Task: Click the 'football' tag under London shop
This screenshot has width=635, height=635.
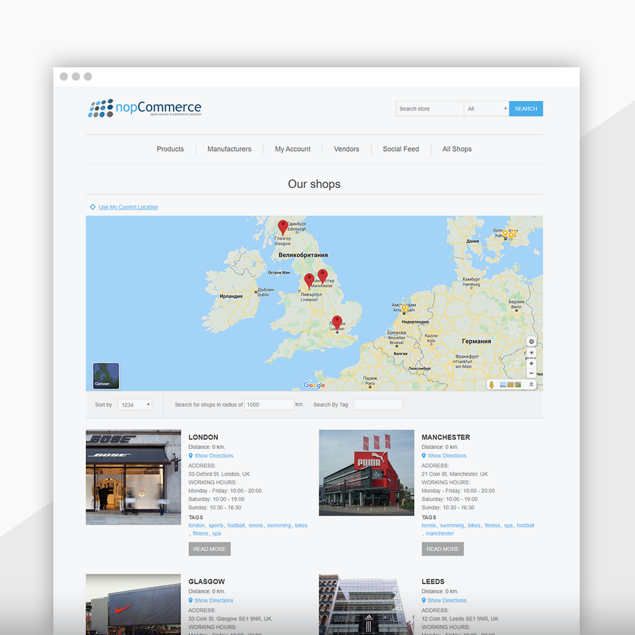Action: tap(236, 525)
